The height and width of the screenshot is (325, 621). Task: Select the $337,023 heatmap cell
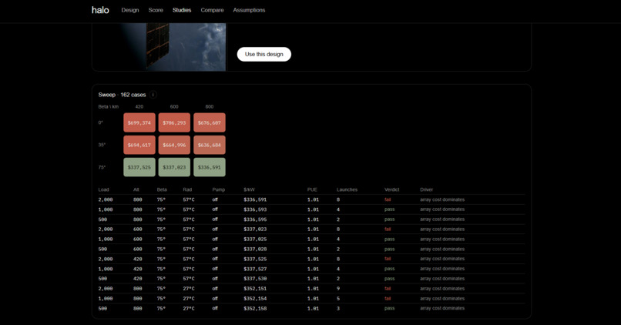point(174,167)
